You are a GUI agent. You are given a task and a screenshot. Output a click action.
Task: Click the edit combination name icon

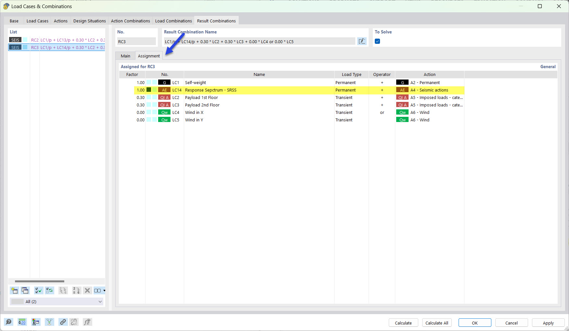click(361, 41)
